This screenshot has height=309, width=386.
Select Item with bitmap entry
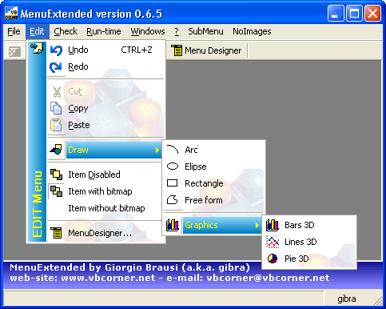[x=105, y=191]
